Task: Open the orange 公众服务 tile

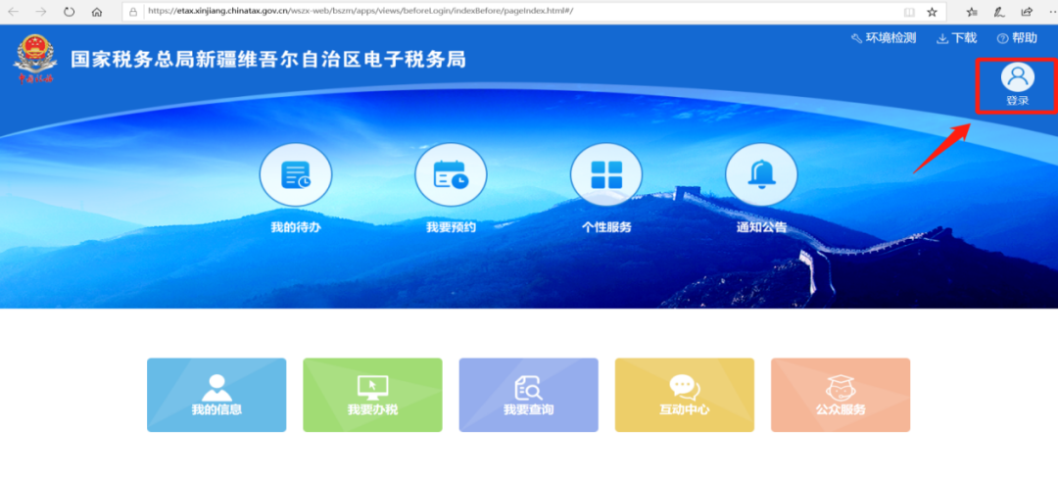Action: click(841, 395)
